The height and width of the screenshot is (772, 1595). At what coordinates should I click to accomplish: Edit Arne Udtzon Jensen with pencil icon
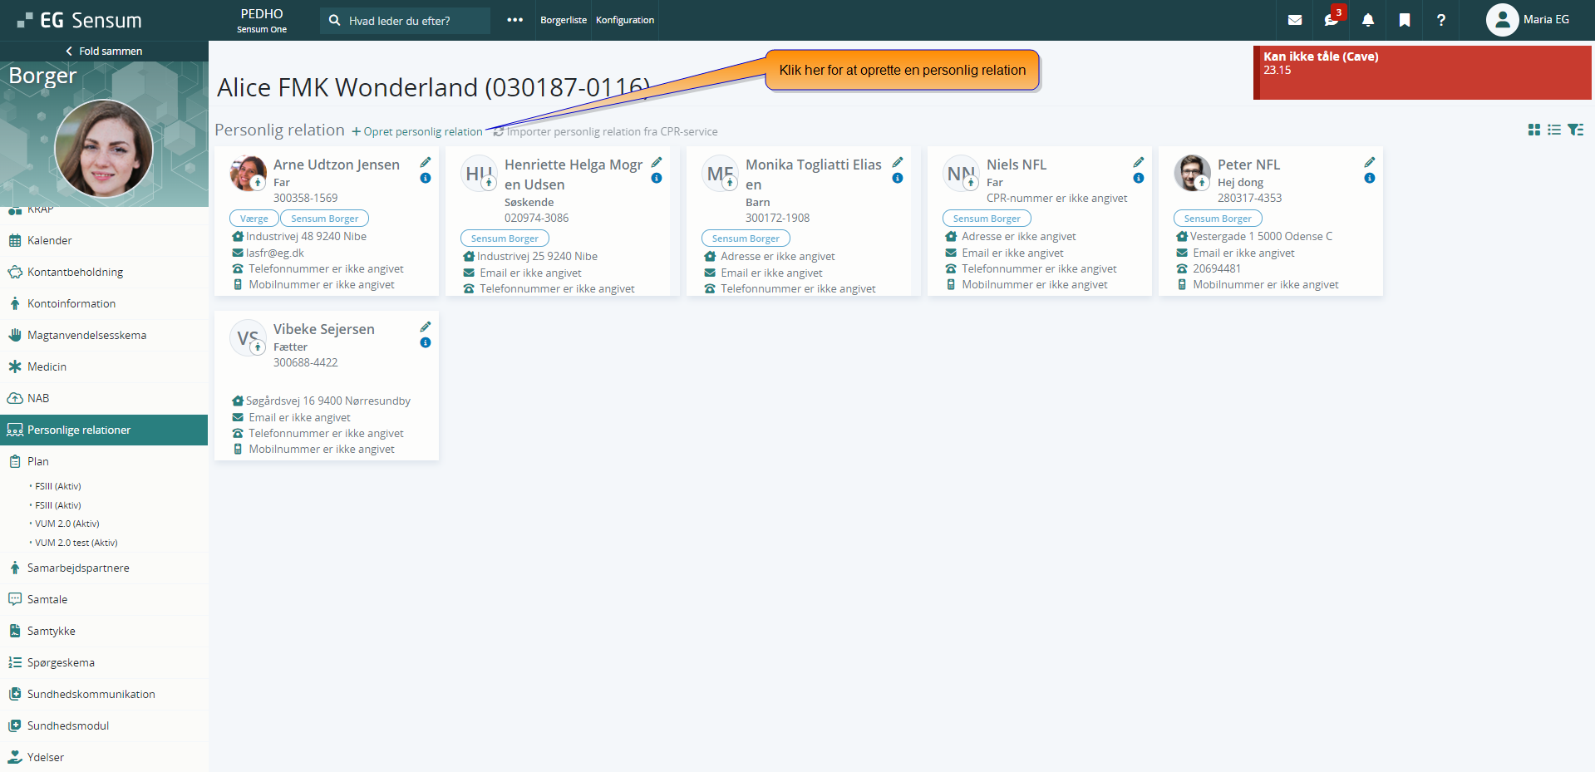426,162
